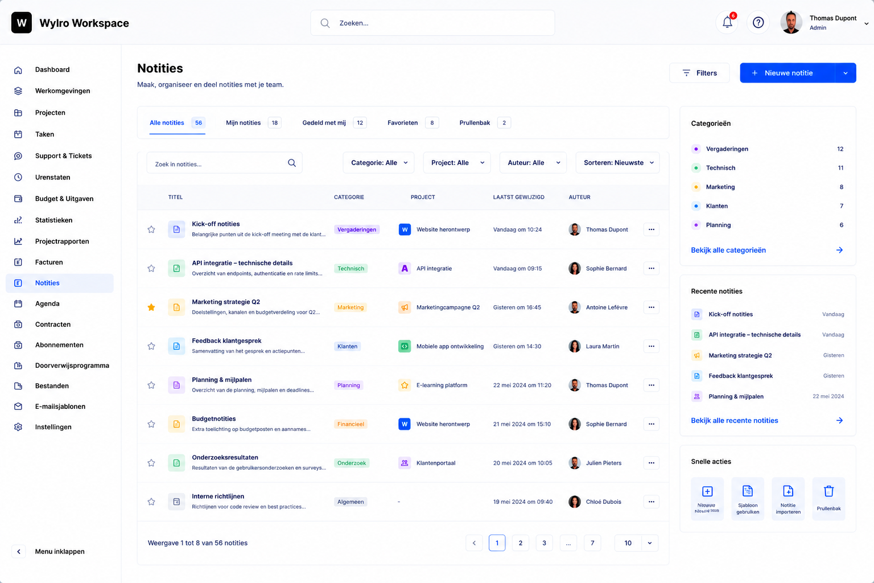Select the Technisch category dot

pyautogui.click(x=696, y=168)
